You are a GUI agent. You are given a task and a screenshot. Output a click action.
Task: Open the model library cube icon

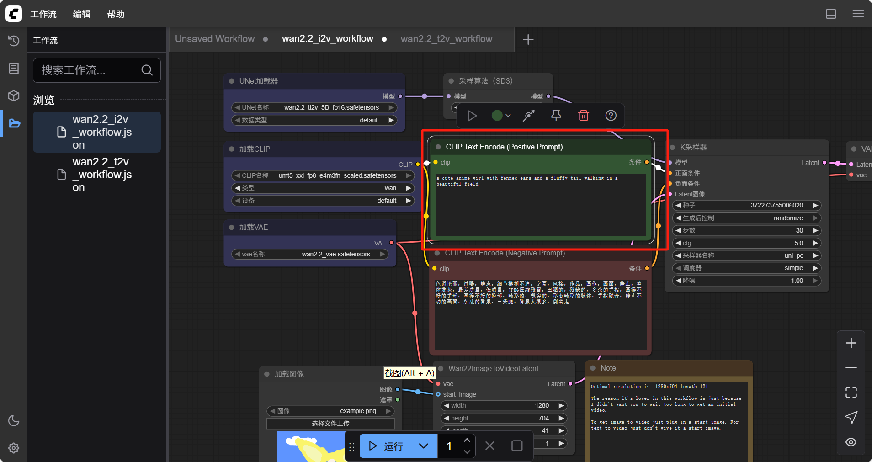[14, 96]
